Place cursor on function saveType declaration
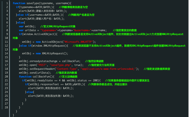Image resolution: width=189 pixels, height=117 pixels. coord(42,3)
